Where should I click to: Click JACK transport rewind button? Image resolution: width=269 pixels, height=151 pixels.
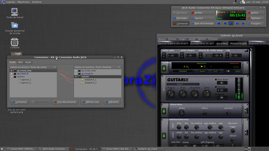coord(225,23)
